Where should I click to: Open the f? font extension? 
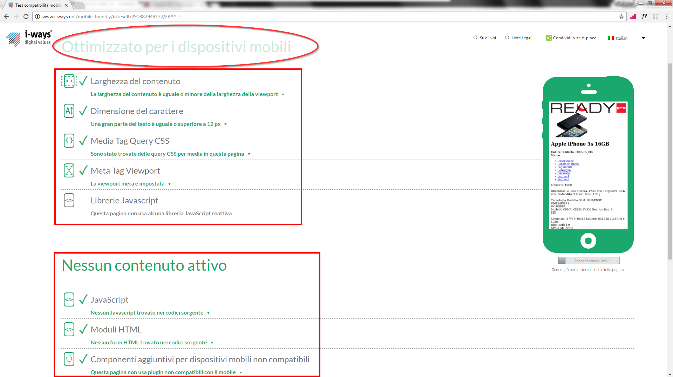[x=644, y=16]
